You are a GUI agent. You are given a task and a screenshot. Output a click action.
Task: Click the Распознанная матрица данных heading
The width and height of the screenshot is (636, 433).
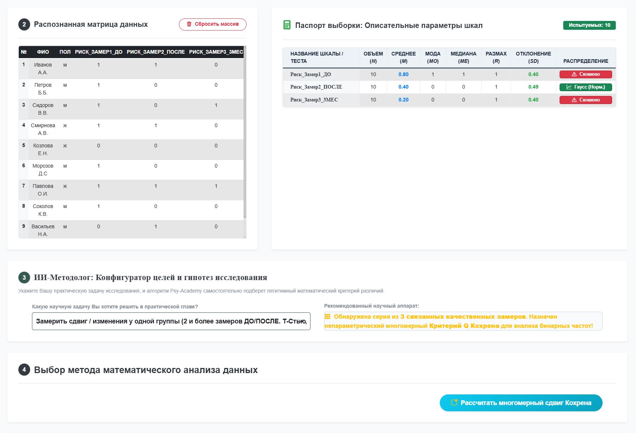tap(91, 24)
